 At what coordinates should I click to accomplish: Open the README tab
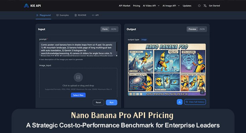(80, 15)
